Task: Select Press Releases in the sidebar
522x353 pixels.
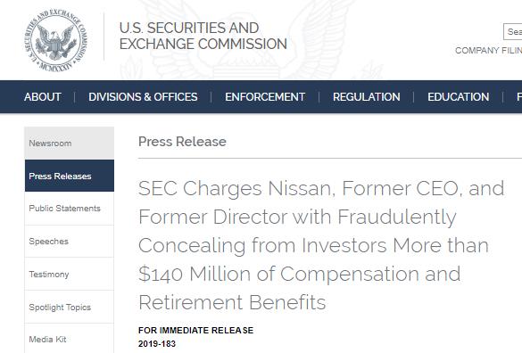Action: pyautogui.click(x=70, y=176)
